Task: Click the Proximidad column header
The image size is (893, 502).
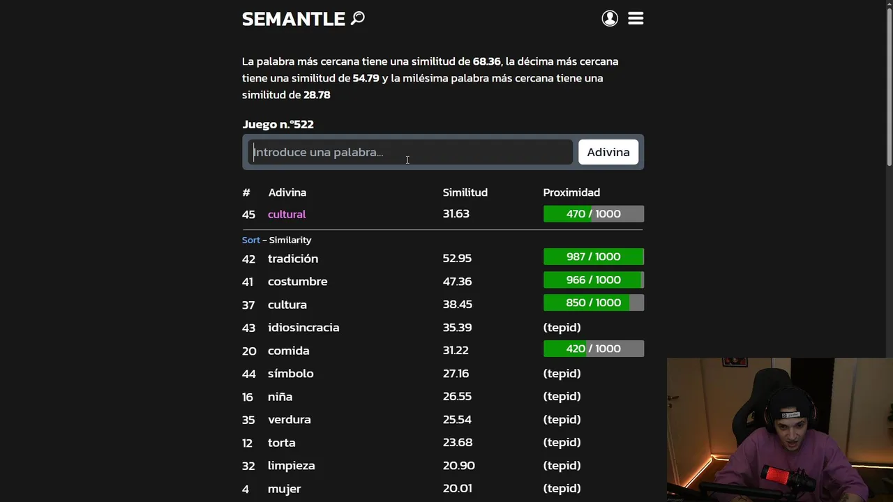Action: tap(571, 192)
